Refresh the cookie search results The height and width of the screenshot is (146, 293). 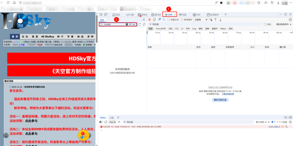[140, 24]
